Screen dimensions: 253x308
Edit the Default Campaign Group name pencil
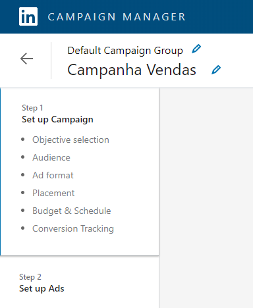(196, 49)
